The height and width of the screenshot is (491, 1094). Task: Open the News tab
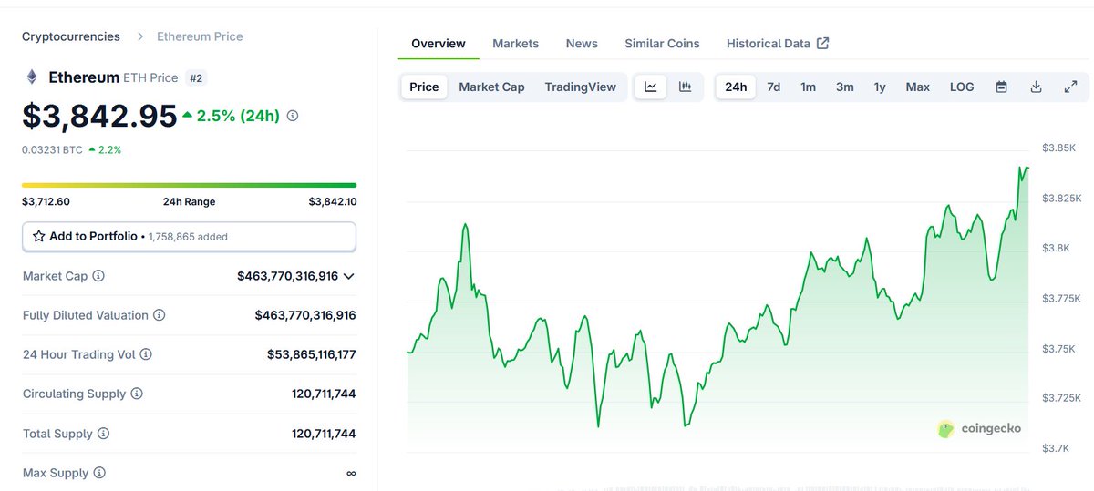[582, 43]
